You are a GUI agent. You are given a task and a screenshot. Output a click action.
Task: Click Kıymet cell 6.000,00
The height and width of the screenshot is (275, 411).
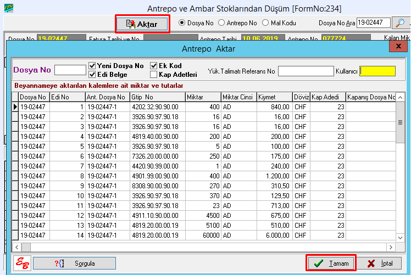[274, 235]
